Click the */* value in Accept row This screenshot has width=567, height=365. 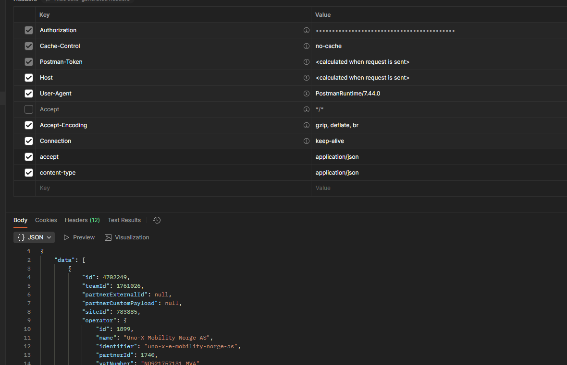click(x=320, y=109)
